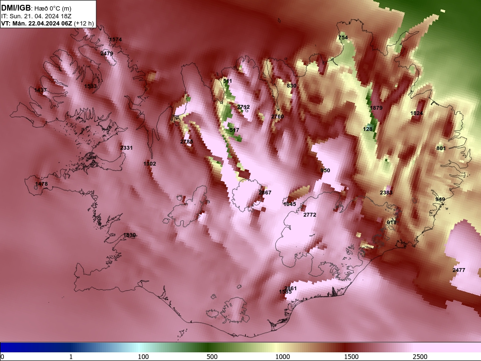
Task: Click the 801 value in east
Action: point(441,148)
